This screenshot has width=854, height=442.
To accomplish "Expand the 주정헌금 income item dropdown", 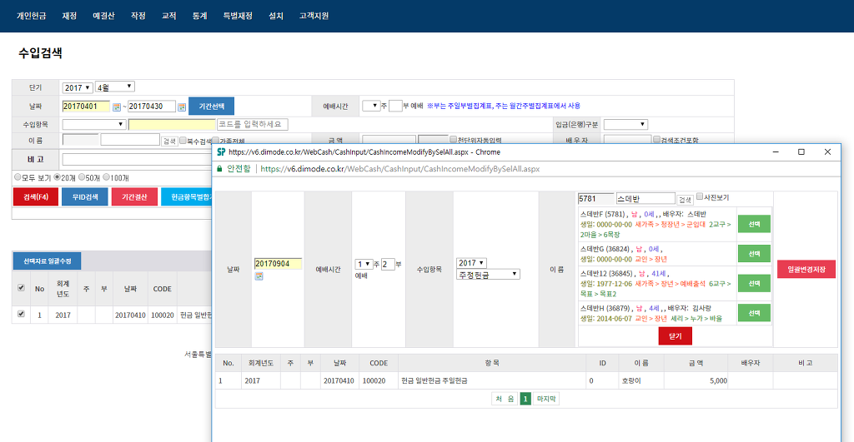I will click(488, 274).
